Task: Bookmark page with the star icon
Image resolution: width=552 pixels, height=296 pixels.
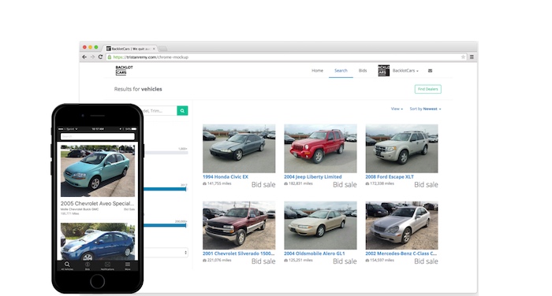Action: (463, 57)
